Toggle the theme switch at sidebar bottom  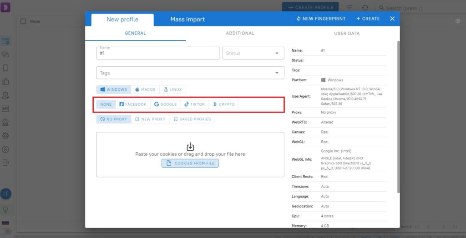click(5, 231)
